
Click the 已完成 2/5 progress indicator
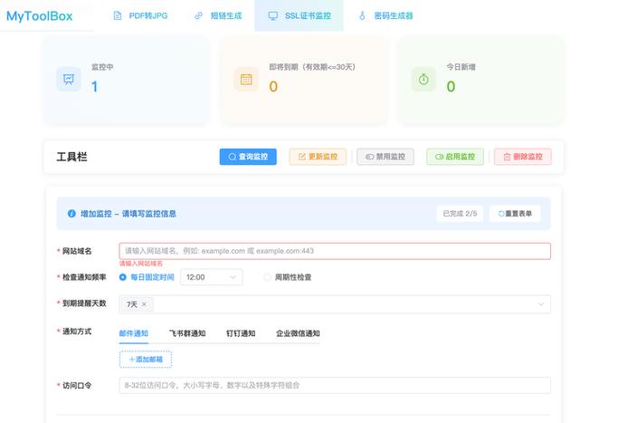460,214
